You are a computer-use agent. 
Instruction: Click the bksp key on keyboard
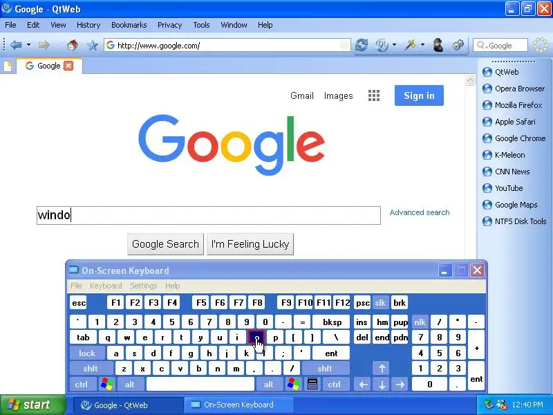pos(332,322)
